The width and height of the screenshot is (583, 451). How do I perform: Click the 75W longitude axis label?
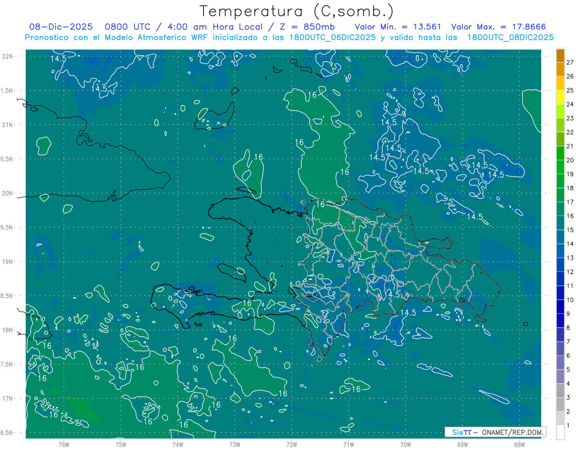(x=120, y=444)
